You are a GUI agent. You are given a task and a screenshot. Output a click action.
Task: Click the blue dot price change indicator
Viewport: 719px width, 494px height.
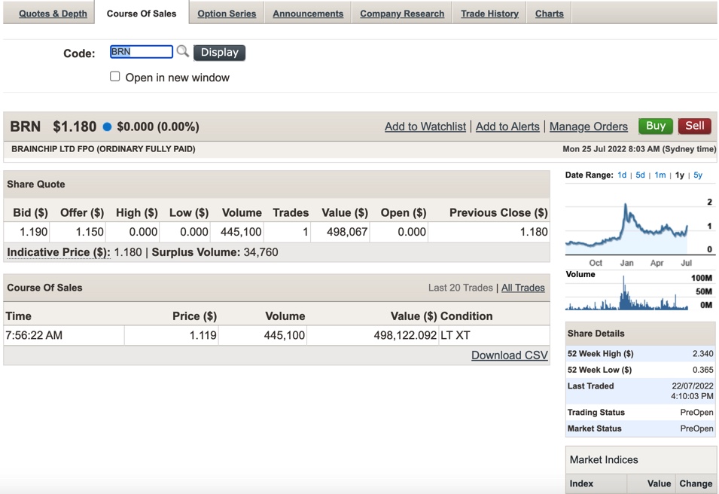pos(108,127)
